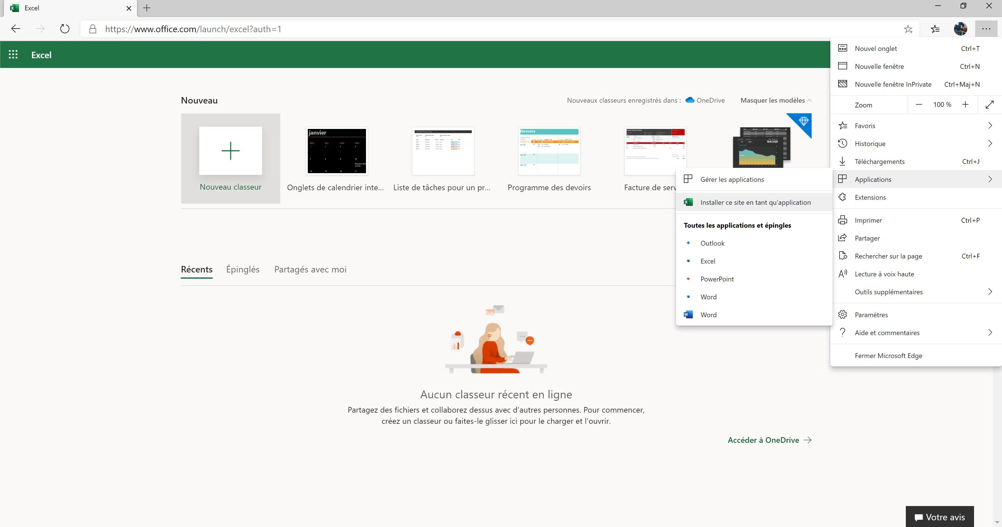Open Outlook from applications list
1002x527 pixels.
point(754,243)
